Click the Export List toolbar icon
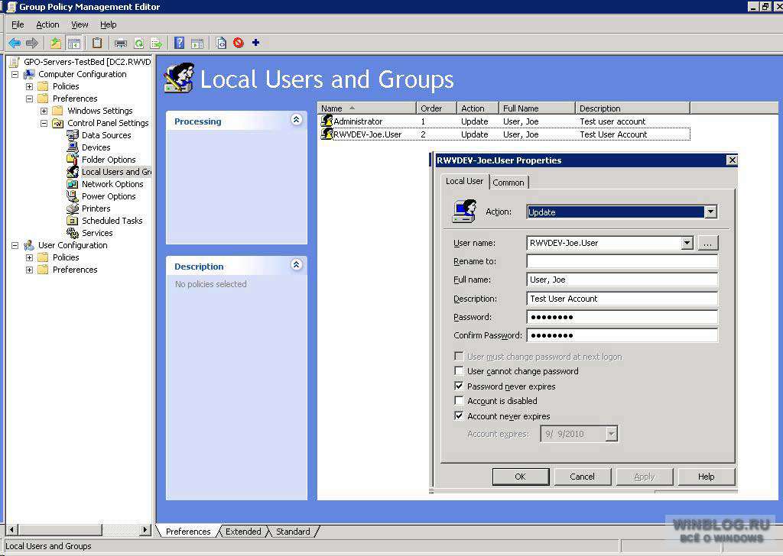Image resolution: width=783 pixels, height=556 pixels. [x=156, y=44]
